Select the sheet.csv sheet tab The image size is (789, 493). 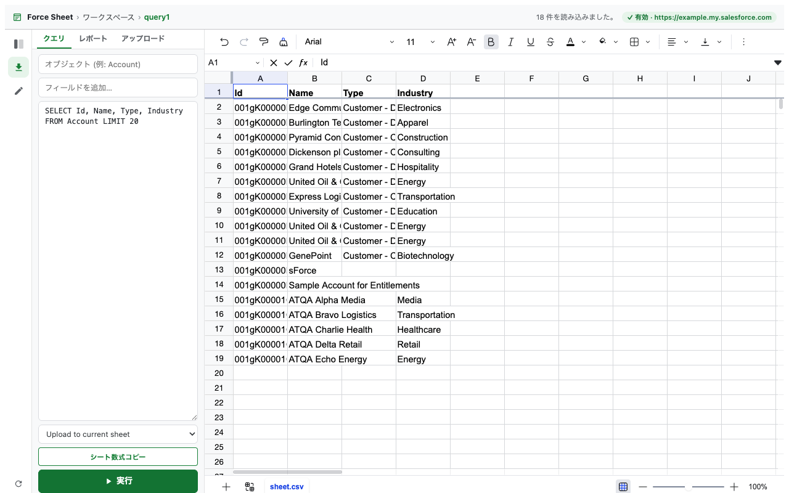(287, 487)
